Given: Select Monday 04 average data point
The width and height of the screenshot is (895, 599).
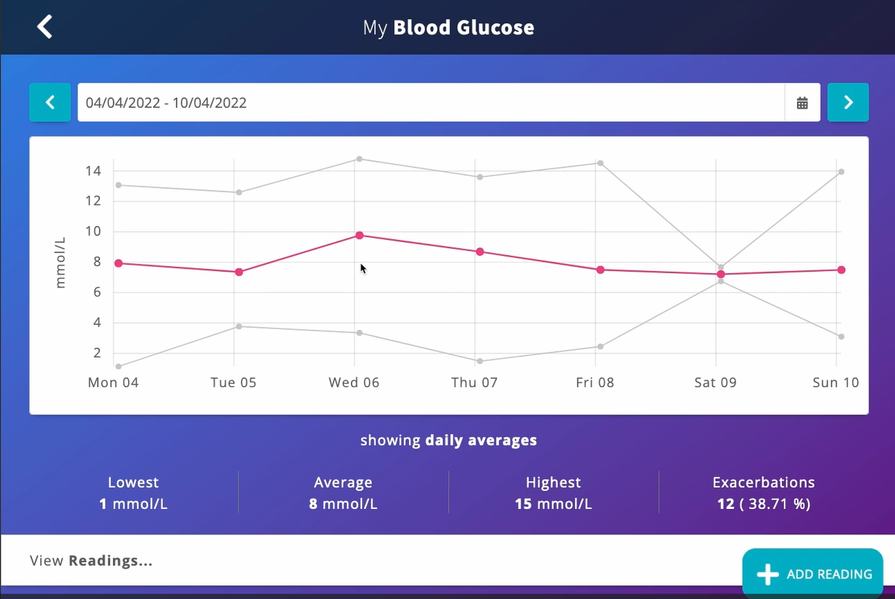Looking at the screenshot, I should (x=118, y=263).
